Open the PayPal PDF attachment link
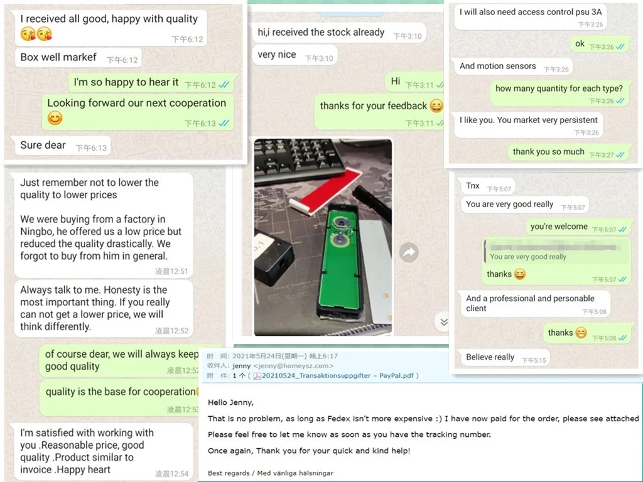 tap(338, 375)
